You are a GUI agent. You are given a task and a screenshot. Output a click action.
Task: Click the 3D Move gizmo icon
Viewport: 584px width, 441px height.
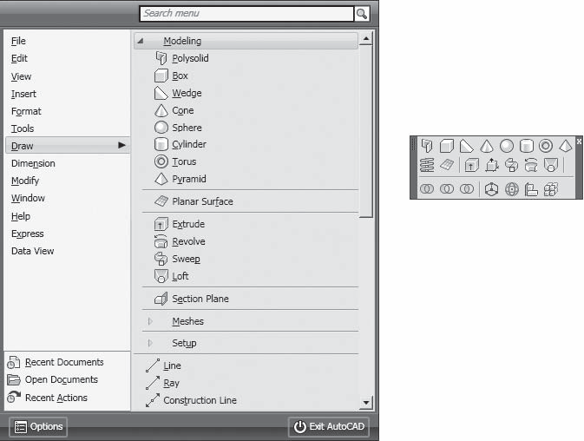coord(492,189)
